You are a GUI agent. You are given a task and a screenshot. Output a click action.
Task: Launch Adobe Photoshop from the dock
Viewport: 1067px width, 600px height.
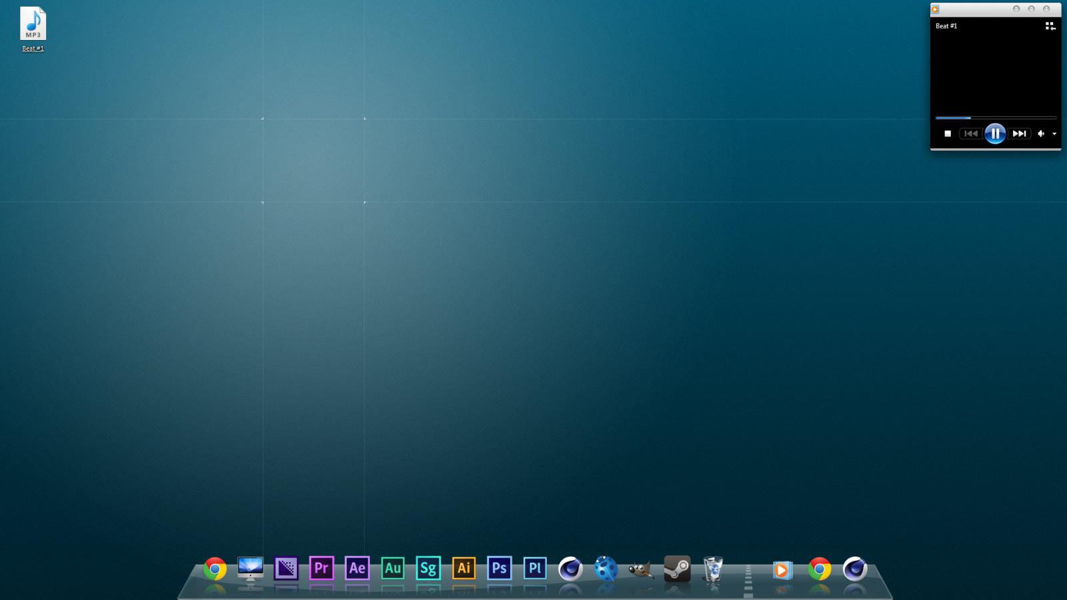tap(499, 569)
